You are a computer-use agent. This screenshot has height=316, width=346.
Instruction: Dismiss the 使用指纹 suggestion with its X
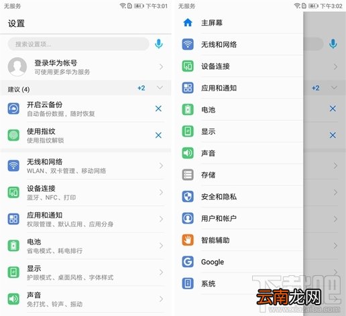(x=158, y=135)
